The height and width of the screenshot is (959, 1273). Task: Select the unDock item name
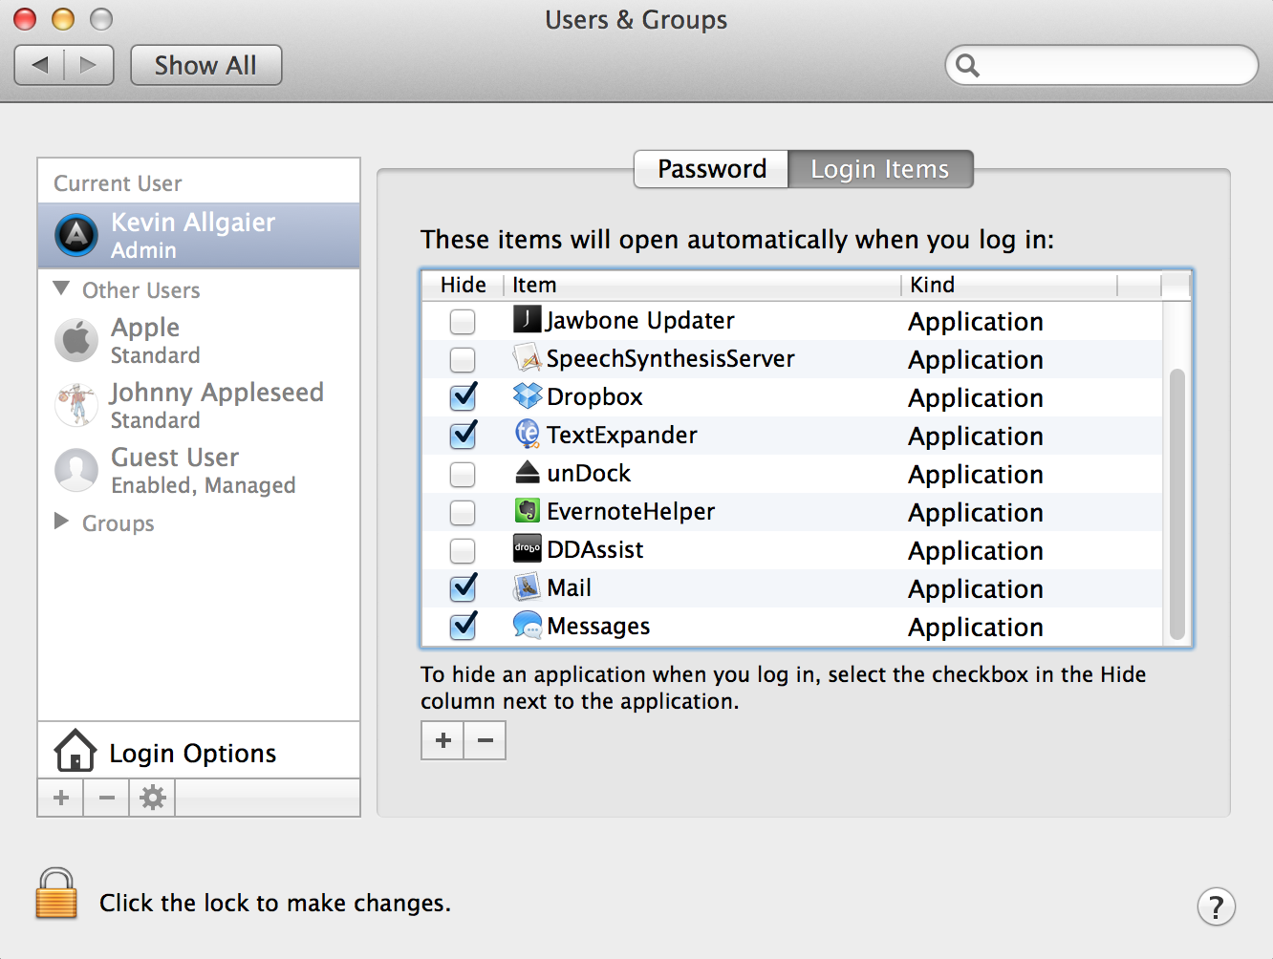point(589,473)
